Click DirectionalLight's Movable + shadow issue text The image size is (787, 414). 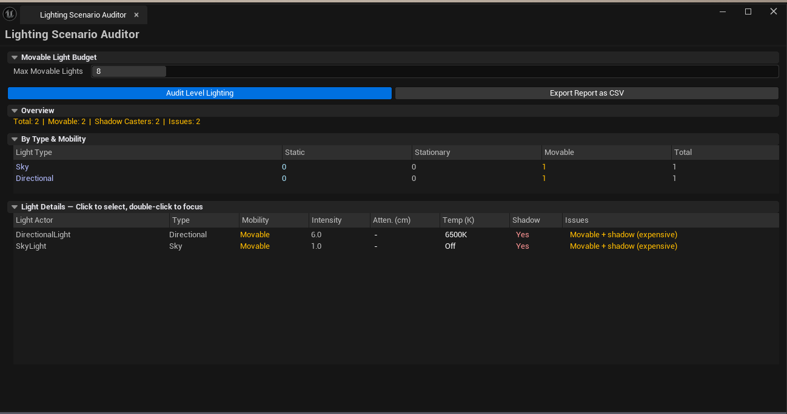tap(623, 235)
